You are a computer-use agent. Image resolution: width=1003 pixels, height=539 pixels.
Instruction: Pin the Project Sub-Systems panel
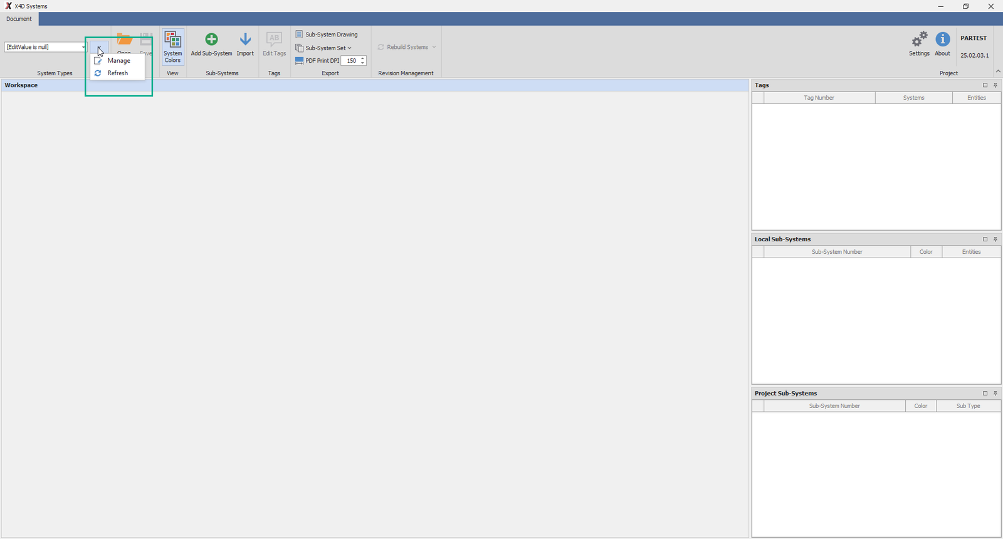[x=995, y=394]
